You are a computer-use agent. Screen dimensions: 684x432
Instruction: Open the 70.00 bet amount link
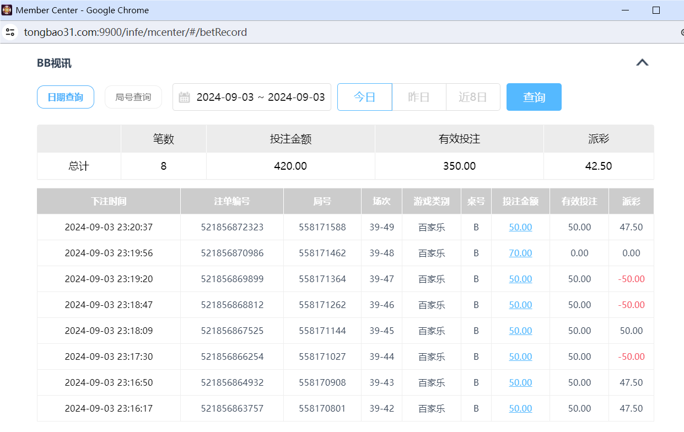pos(520,253)
